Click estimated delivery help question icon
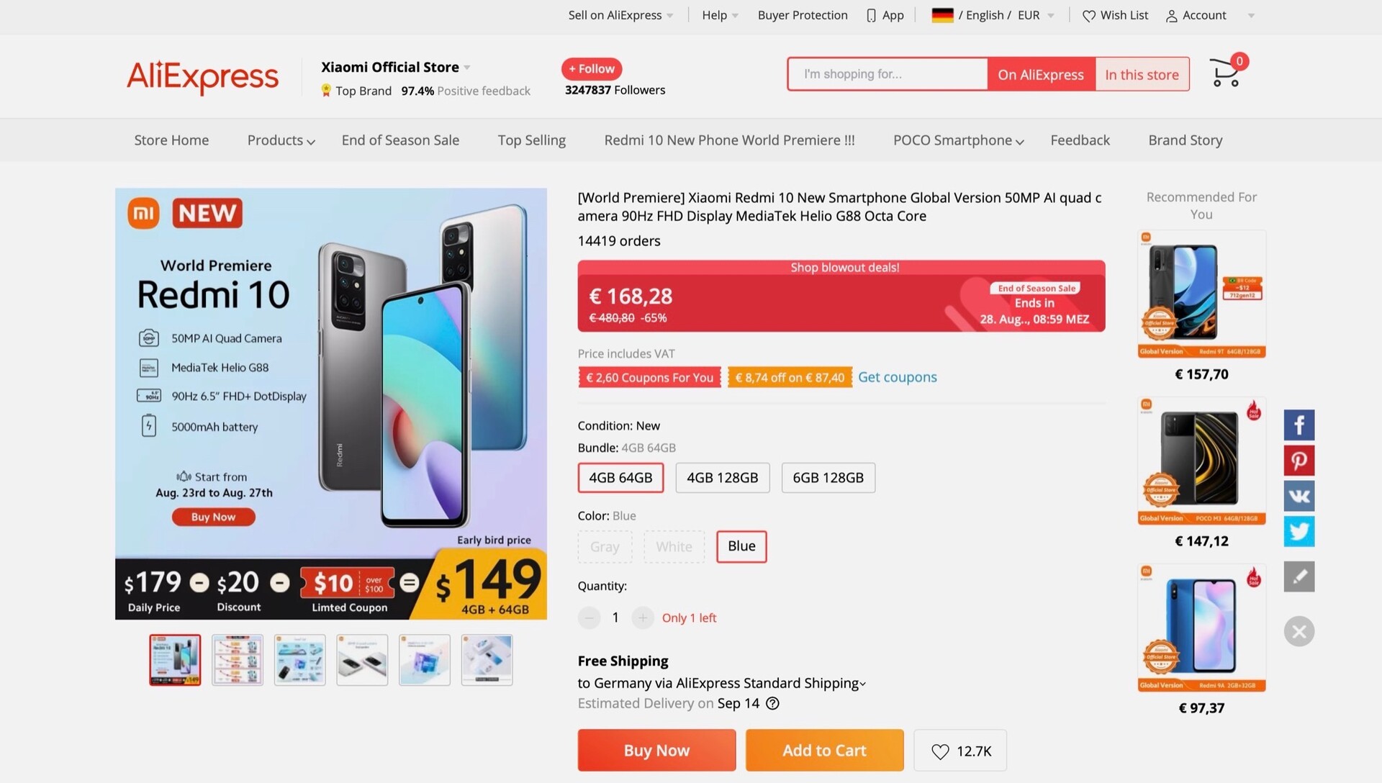The height and width of the screenshot is (783, 1382). tap(772, 703)
